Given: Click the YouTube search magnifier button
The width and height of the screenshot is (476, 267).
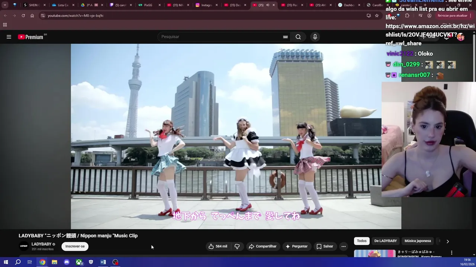Looking at the screenshot, I should tap(298, 37).
